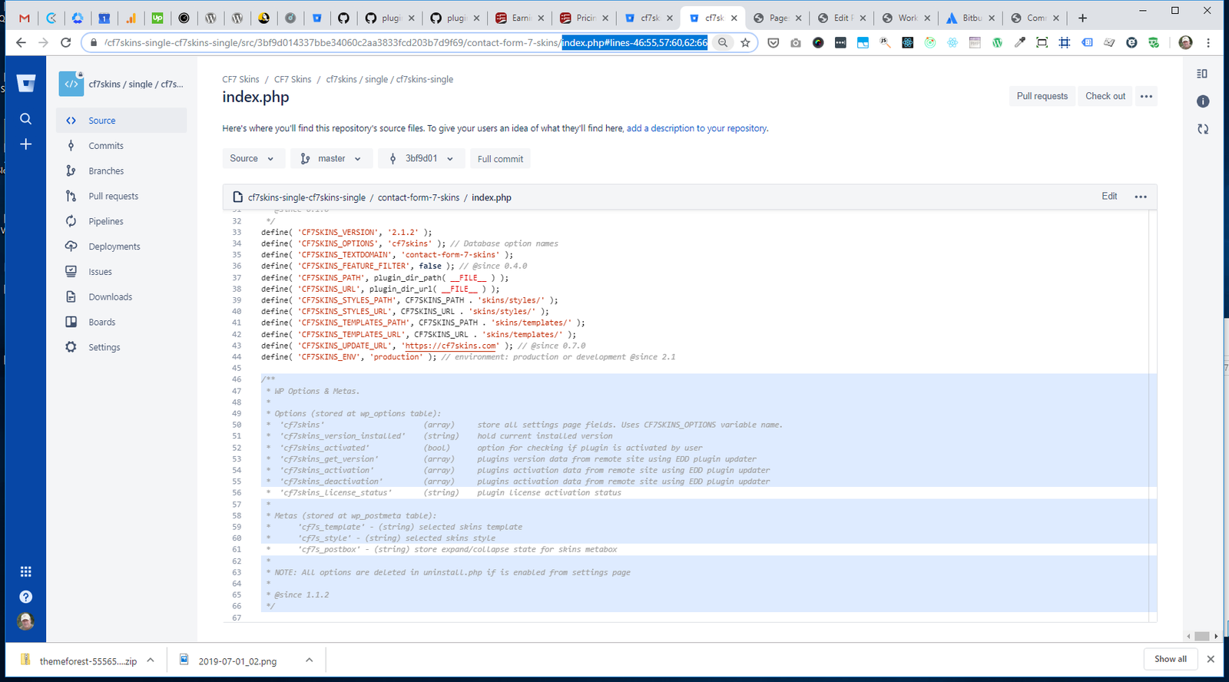Select Settings in the repository sidebar

pyautogui.click(x=104, y=347)
